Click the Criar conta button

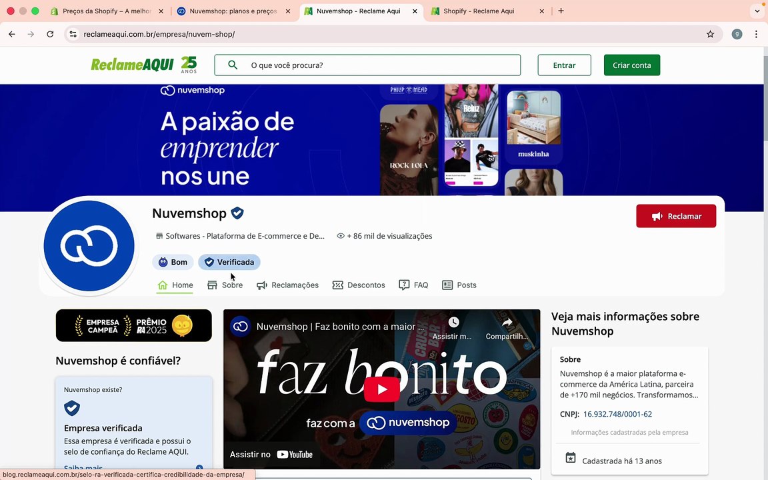click(632, 65)
